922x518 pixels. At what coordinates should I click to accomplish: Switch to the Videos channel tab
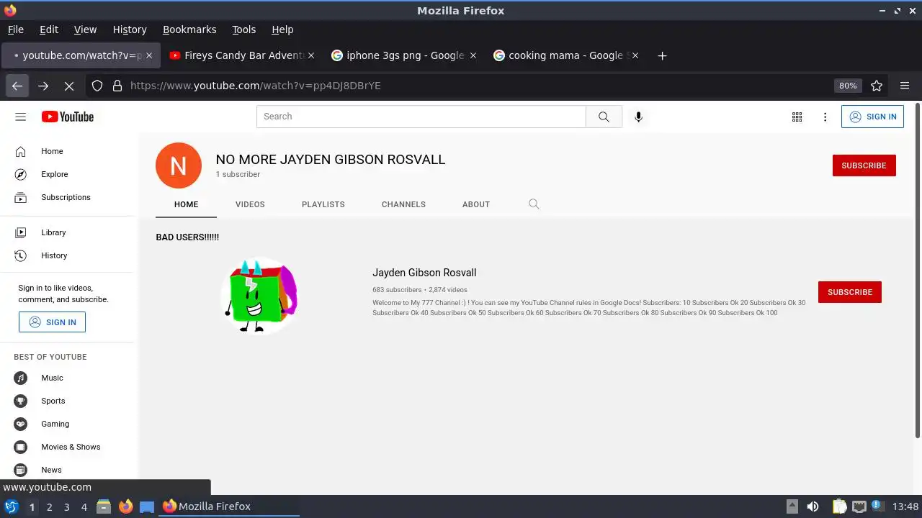pos(250,204)
